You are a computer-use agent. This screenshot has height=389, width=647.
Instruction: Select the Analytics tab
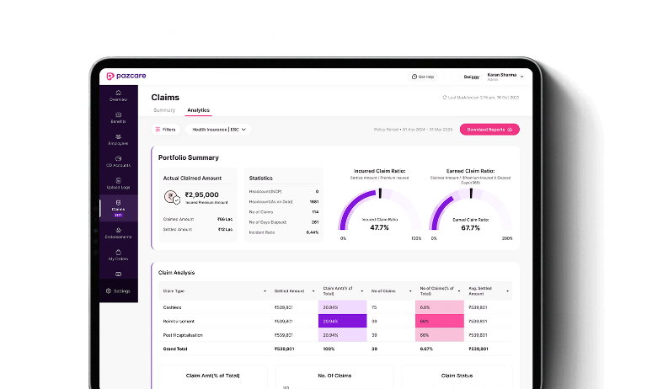(199, 110)
